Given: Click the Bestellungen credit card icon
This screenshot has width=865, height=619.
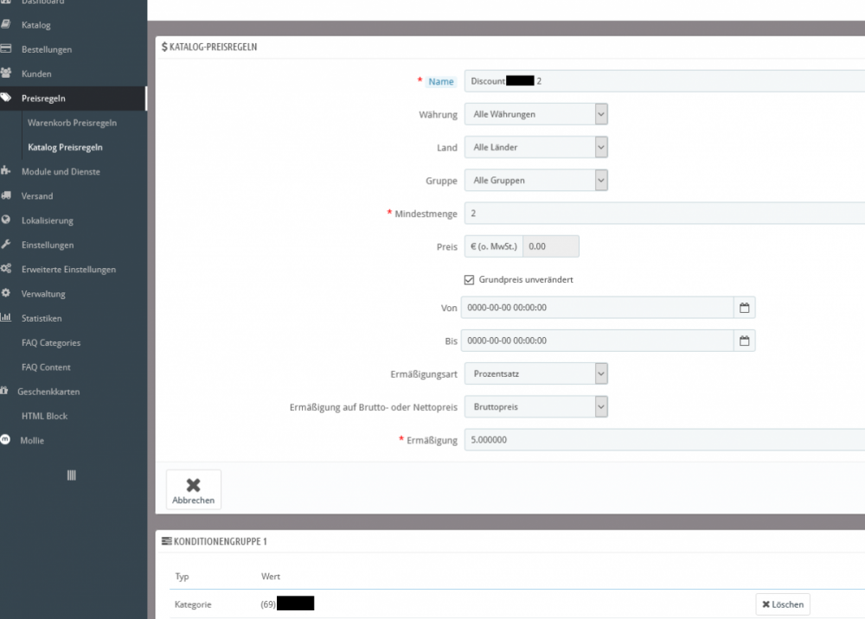Looking at the screenshot, I should [5, 49].
